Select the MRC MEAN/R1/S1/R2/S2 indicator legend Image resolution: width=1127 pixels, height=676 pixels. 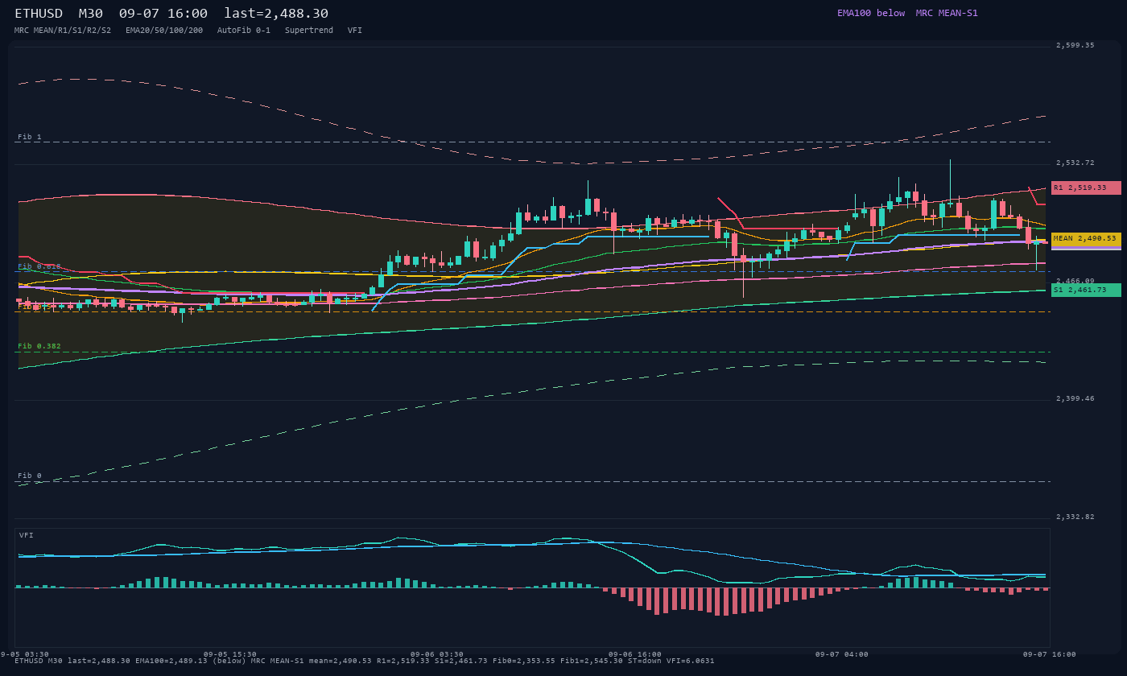63,31
